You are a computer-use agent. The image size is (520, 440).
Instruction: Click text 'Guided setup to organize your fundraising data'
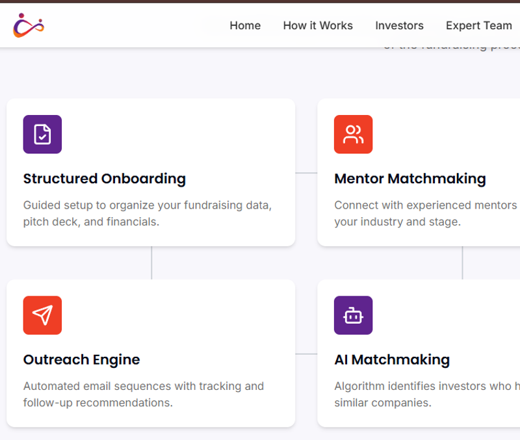coord(146,205)
